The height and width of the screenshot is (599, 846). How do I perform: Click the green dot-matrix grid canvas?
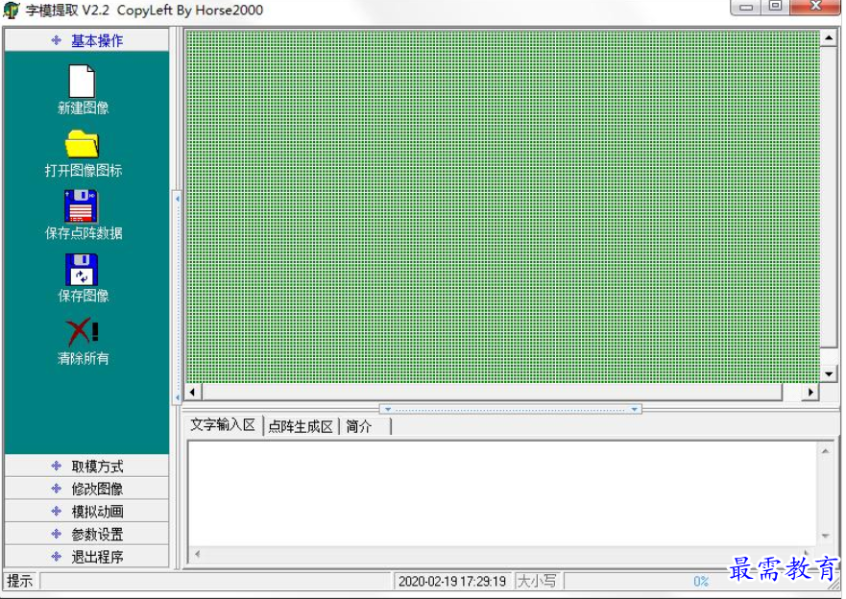tap(503, 206)
